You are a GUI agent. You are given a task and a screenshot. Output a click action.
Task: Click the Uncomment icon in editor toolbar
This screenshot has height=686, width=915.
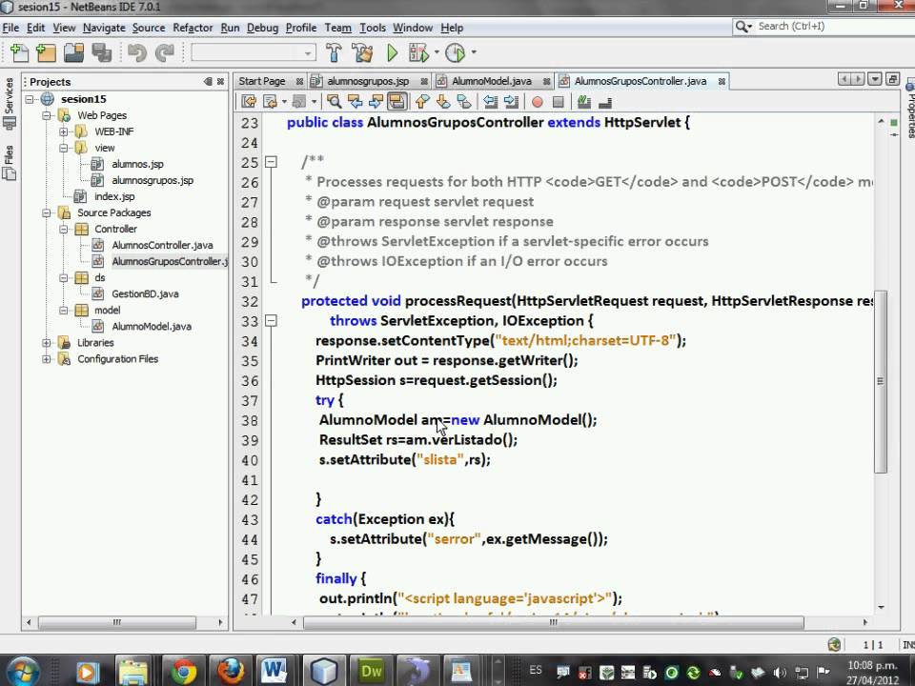(x=605, y=103)
